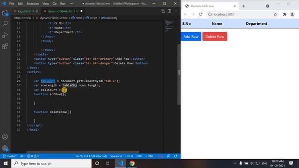
Task: Go back in the Chrome browser
Action: 185,14
